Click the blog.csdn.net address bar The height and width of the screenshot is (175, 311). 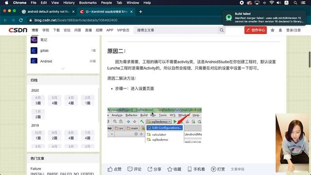(x=76, y=20)
